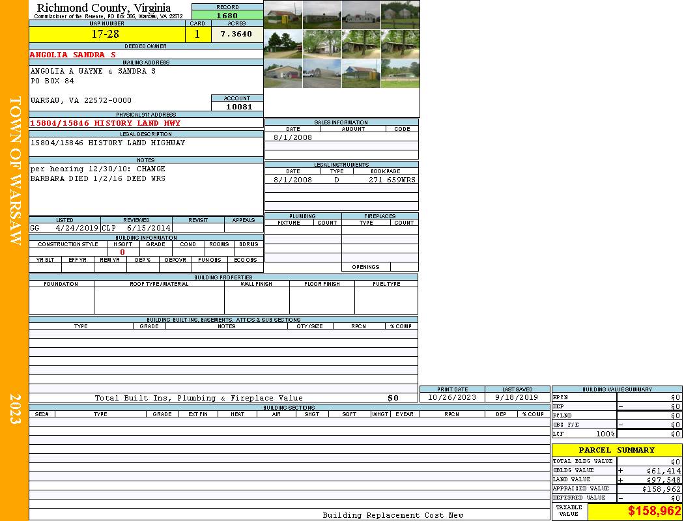Click the deeded owner name ANGOLIA SANDRA S
This screenshot has height=521, width=684.
(x=73, y=55)
